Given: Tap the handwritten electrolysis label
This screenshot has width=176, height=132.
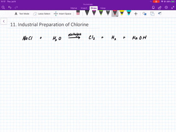Looking at the screenshot, I should (x=74, y=34).
